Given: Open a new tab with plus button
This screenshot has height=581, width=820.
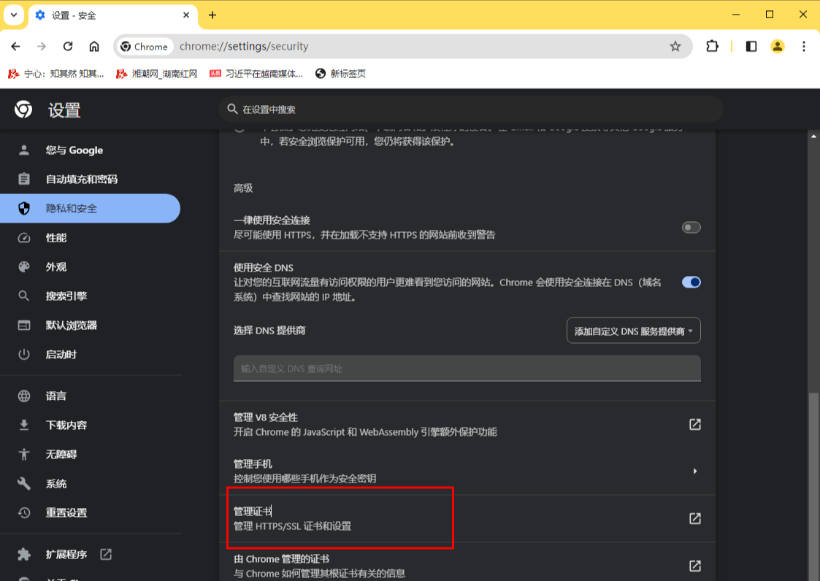Looking at the screenshot, I should pos(212,15).
